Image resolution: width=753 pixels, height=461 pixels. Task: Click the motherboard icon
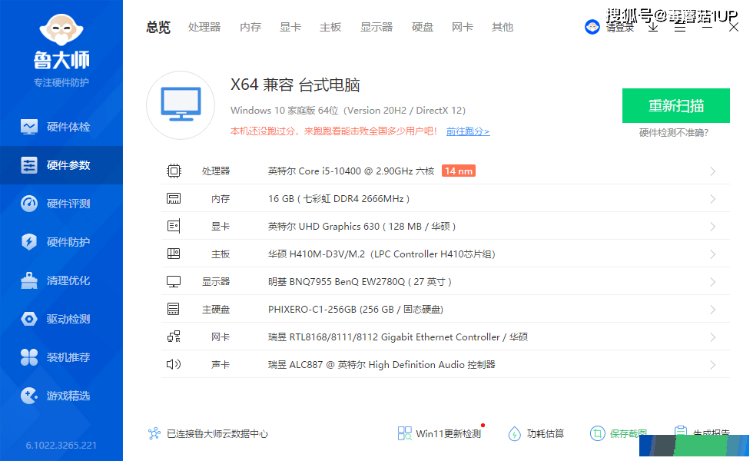click(174, 254)
